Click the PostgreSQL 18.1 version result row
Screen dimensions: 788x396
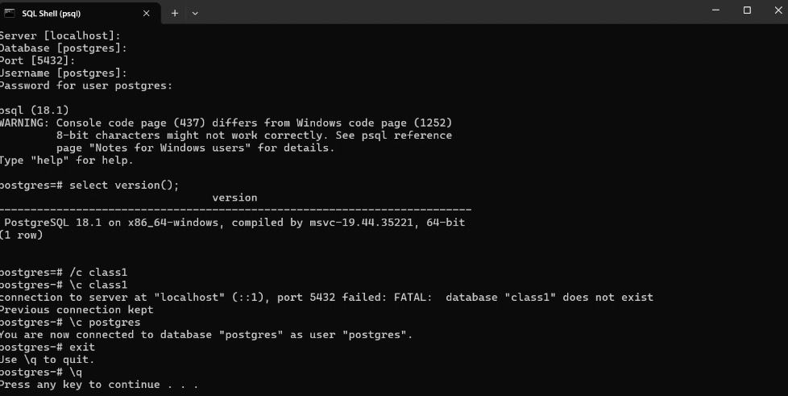click(x=235, y=222)
